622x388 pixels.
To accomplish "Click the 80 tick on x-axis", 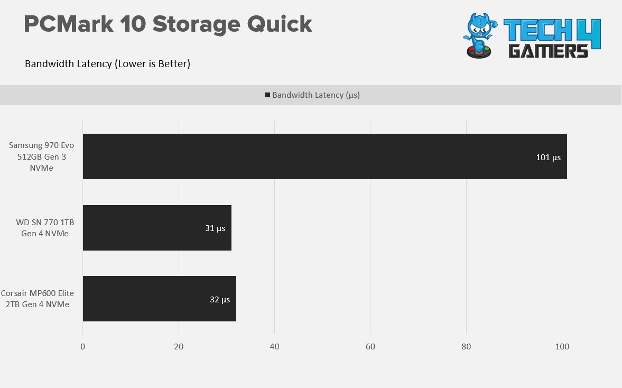I will click(466, 346).
